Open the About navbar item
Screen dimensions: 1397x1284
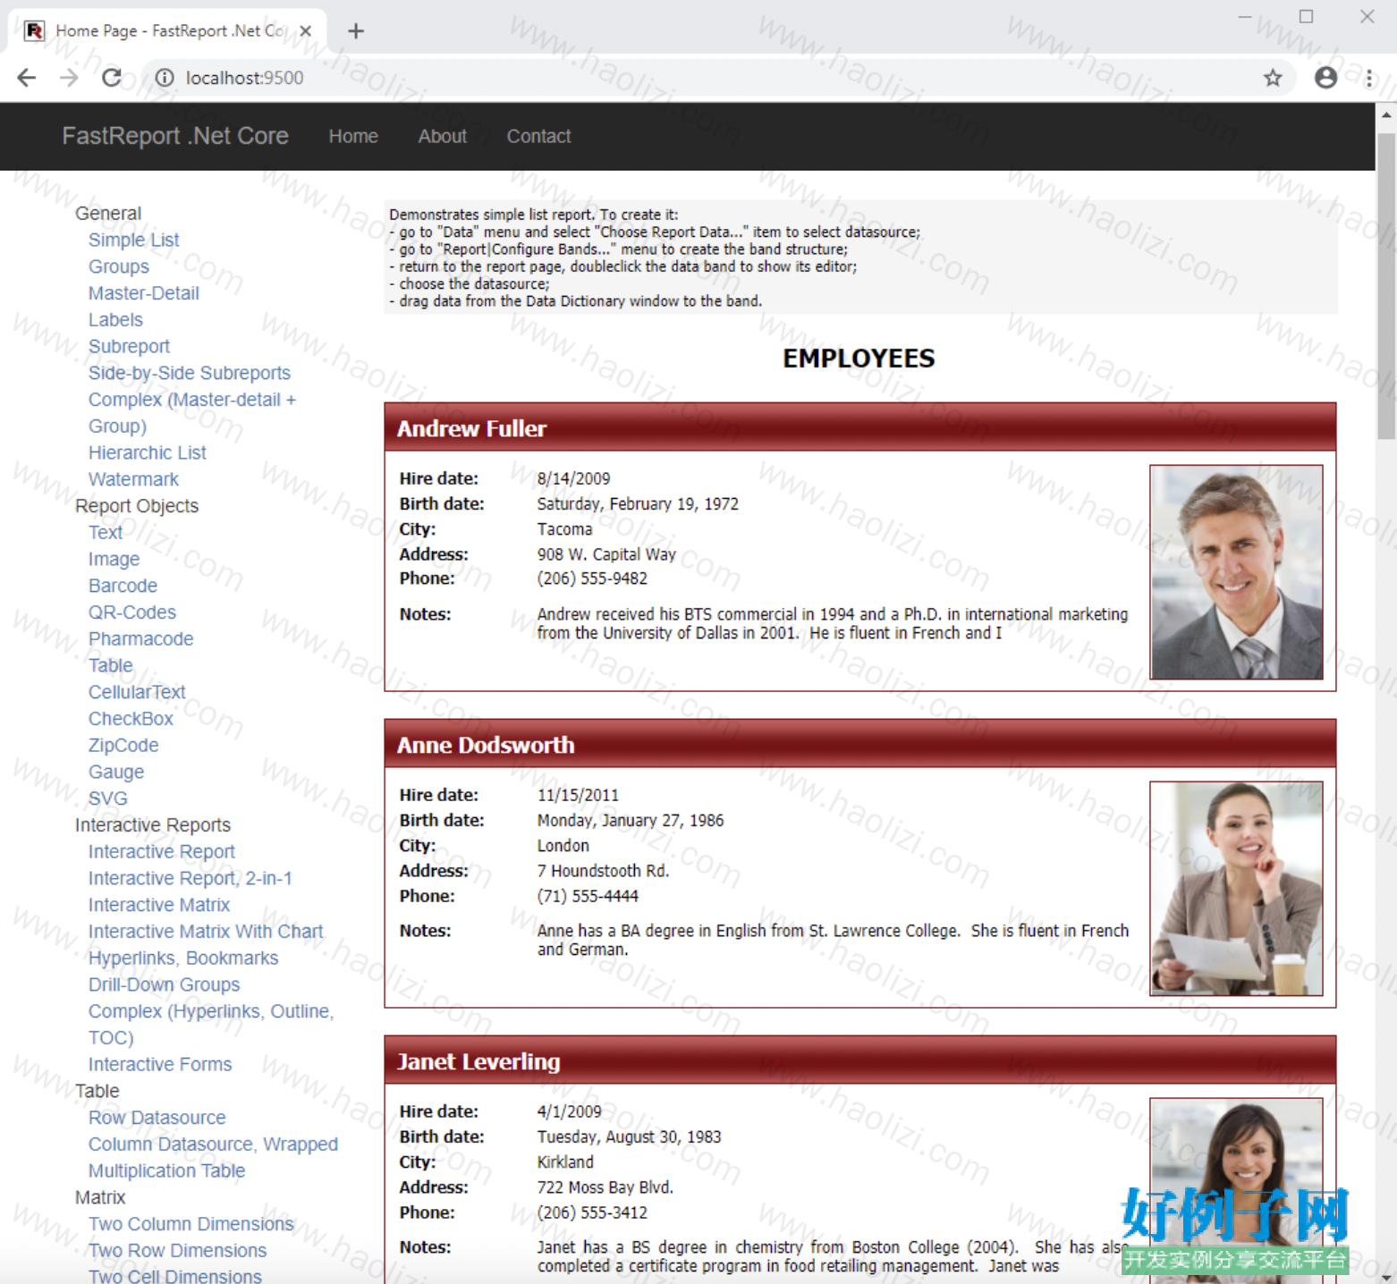coord(442,136)
